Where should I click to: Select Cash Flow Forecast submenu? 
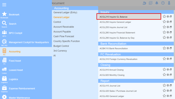pos(64,36)
